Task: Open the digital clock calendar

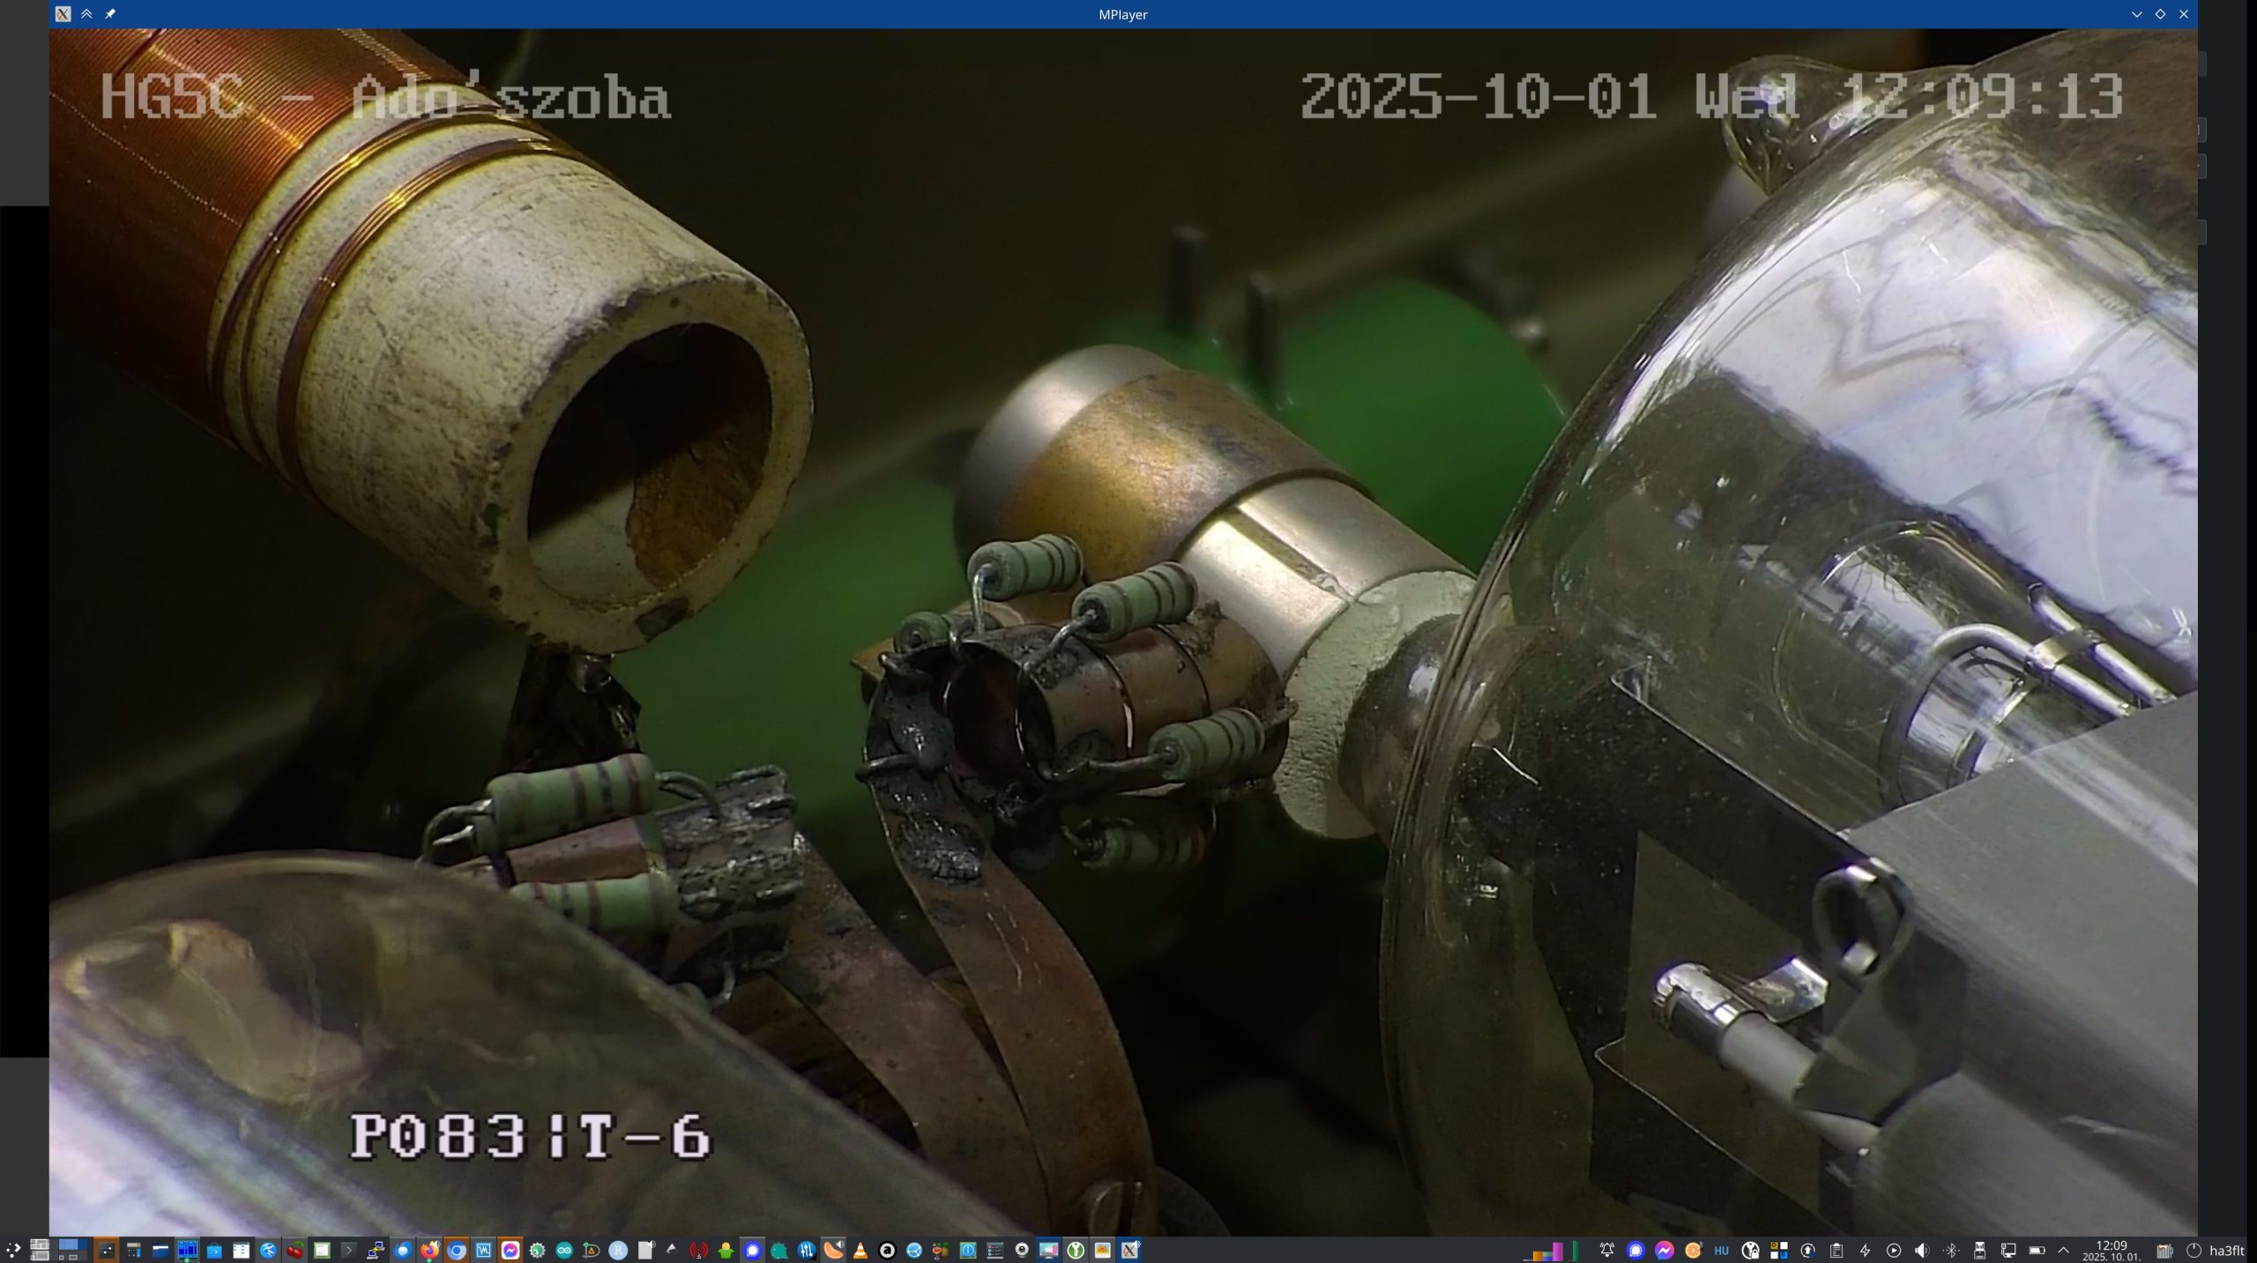Action: pos(2111,1250)
